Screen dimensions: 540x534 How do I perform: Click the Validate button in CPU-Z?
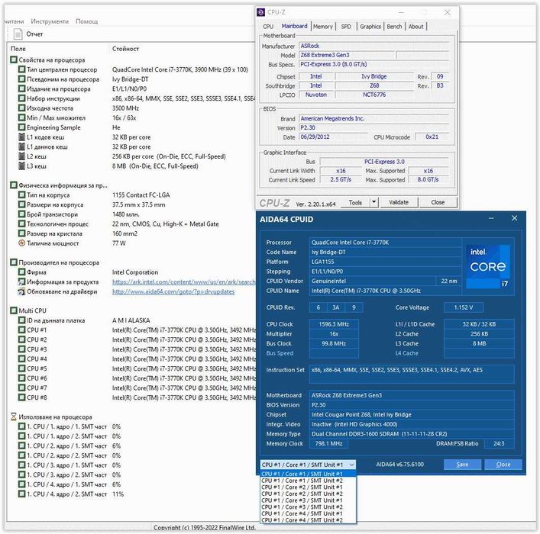tap(399, 202)
